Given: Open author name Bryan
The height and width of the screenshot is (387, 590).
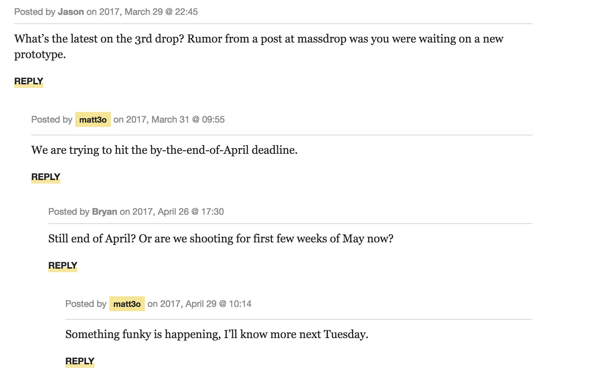Looking at the screenshot, I should (104, 212).
